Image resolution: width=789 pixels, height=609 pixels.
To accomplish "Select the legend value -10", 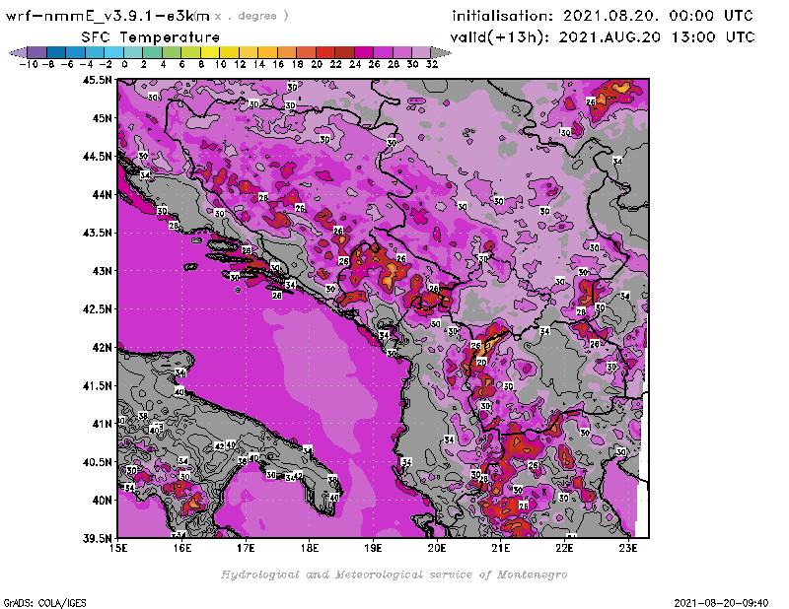I will [29, 65].
